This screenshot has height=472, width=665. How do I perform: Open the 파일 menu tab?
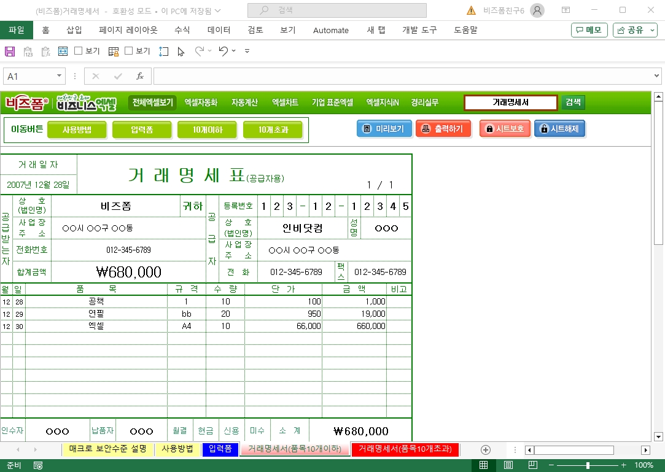(x=17, y=30)
